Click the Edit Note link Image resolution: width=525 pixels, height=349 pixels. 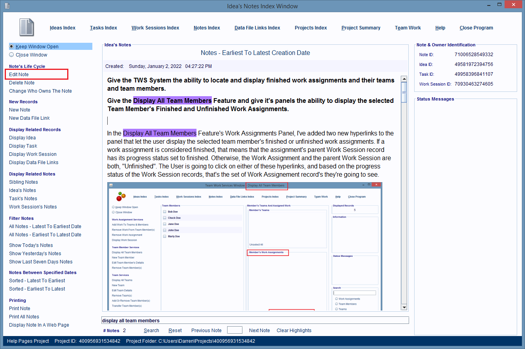click(19, 75)
